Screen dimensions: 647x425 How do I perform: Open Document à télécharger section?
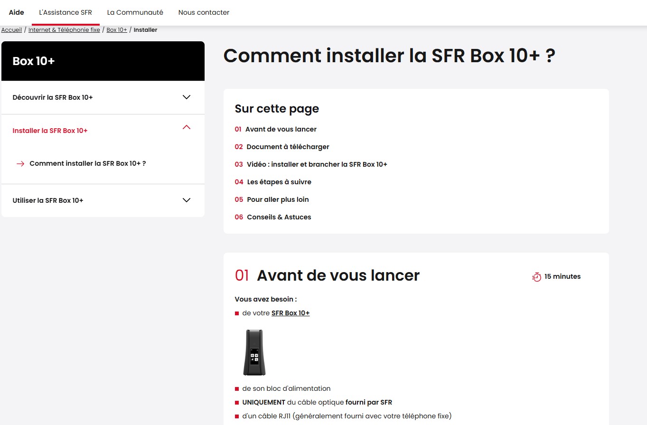288,146
